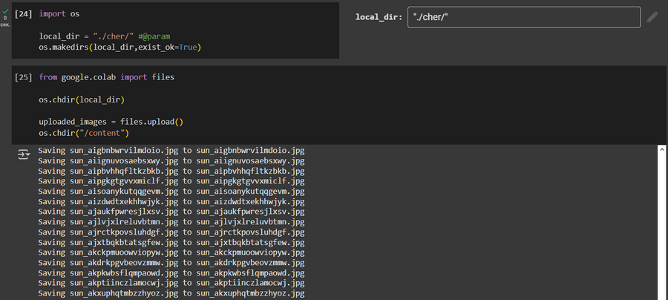668x300 pixels.
Task: Click output line Saving sun_ajlvjxlreluvbtmn.jpg
Action: coord(171,222)
